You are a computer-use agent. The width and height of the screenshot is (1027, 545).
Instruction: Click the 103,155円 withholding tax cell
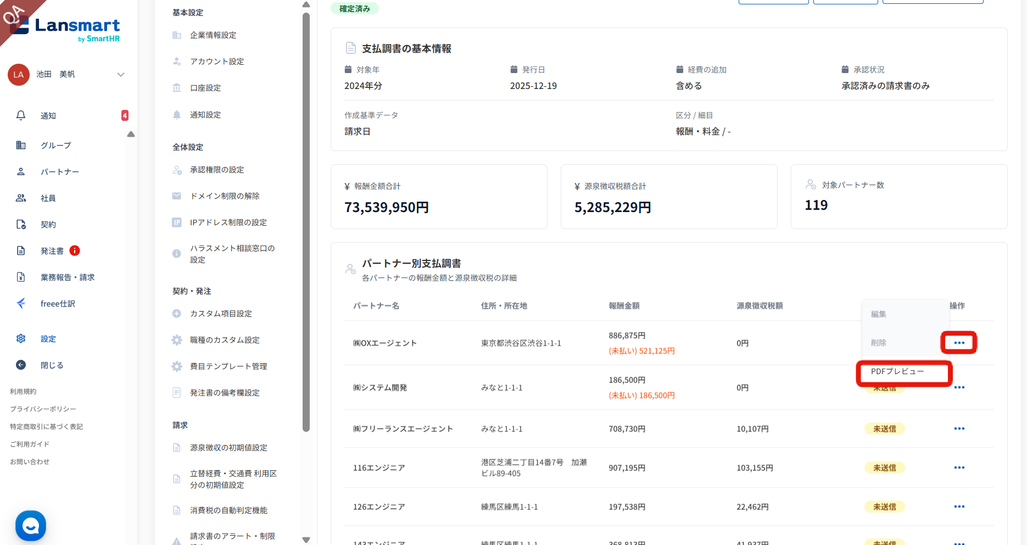755,468
